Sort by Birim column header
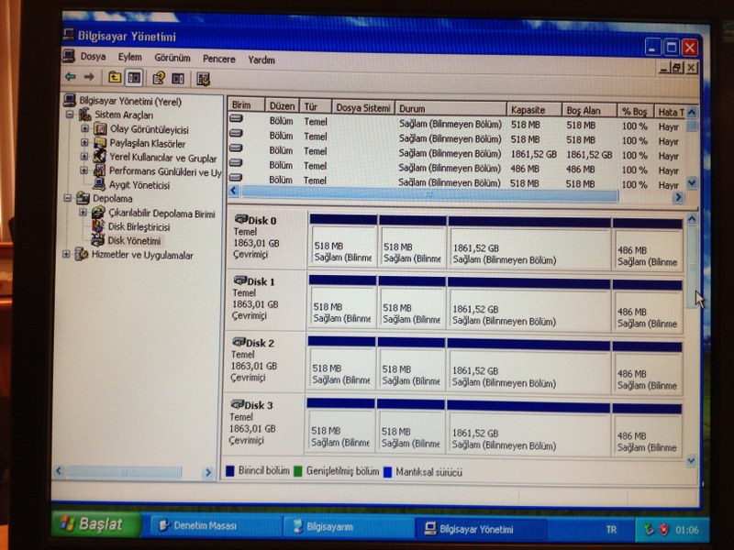The width and height of the screenshot is (734, 550). click(246, 105)
